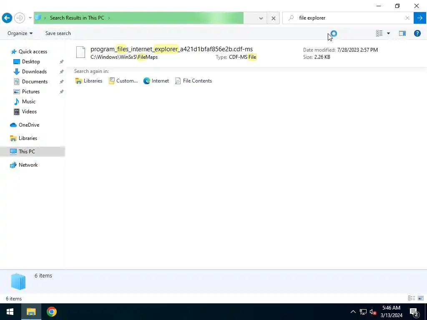427x320 pixels.
Task: Select Quick access in navigation pane
Action: coord(33,51)
